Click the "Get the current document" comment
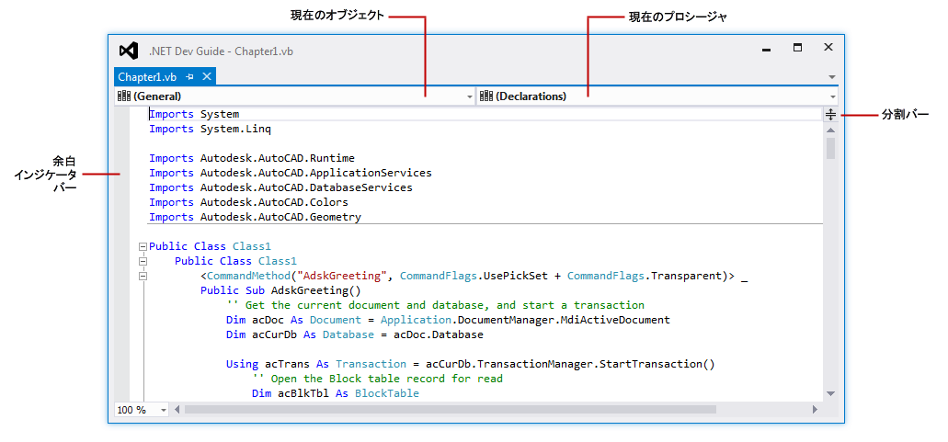This screenshot has height=442, width=948. coord(435,305)
